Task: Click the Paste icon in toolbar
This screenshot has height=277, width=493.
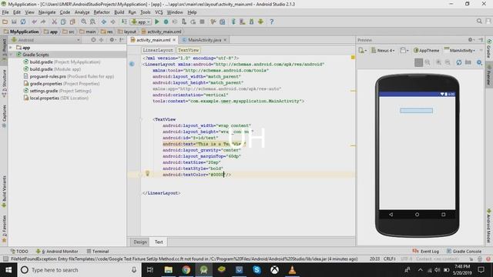Action: tap(72, 22)
